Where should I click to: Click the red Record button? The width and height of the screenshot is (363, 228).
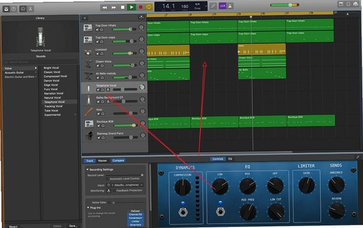click(140, 7)
